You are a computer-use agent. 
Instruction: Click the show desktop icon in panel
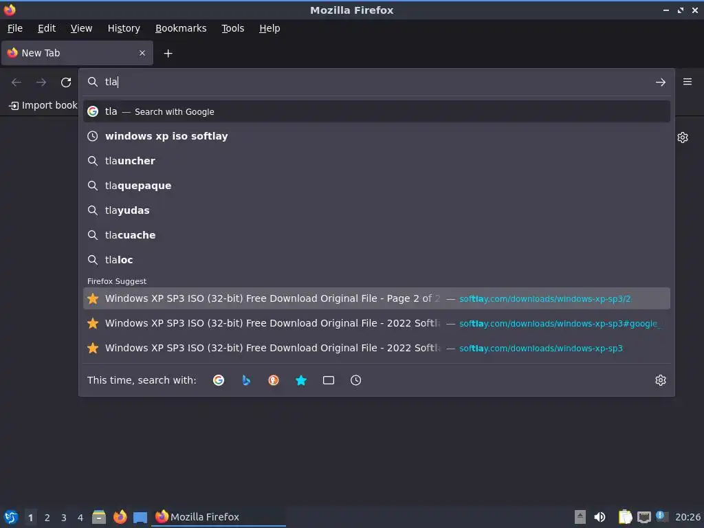[x=140, y=517]
